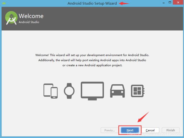Viewport: 184px width, 138px height.
Task: Click the line "Additionally, the wizard will help port"
Action: pos(92,60)
